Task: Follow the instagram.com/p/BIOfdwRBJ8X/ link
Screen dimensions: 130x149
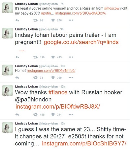Action: tap(58, 107)
